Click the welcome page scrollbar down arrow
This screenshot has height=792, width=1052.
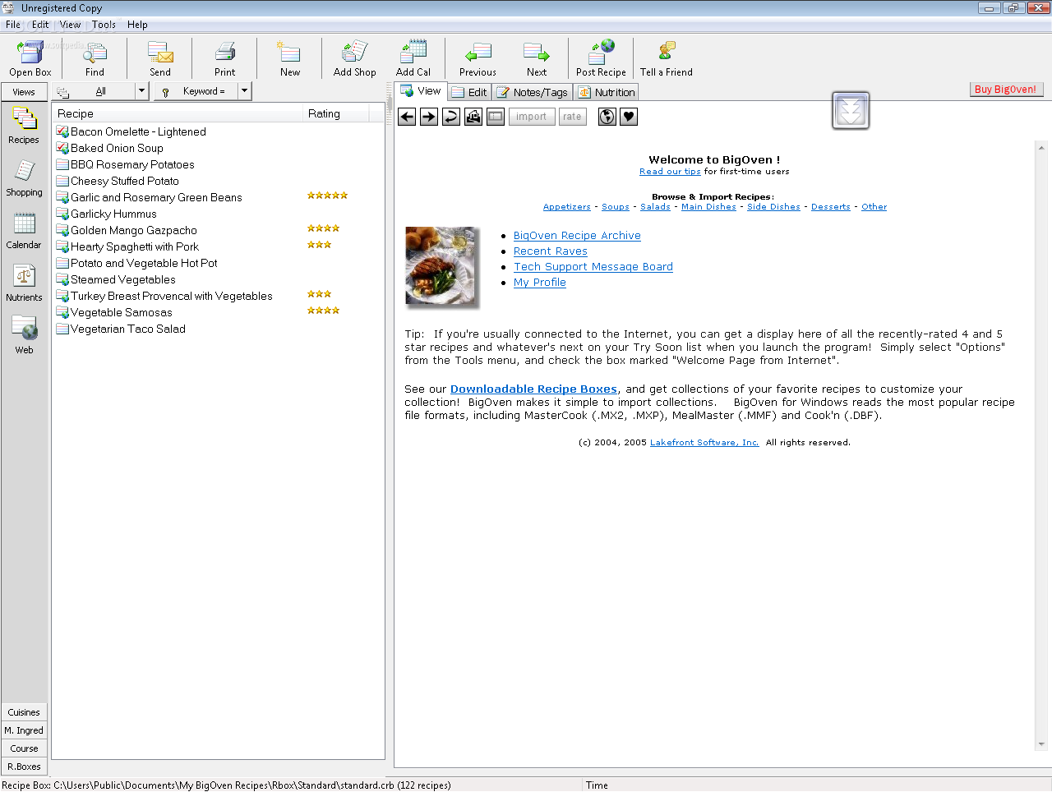[x=1041, y=744]
